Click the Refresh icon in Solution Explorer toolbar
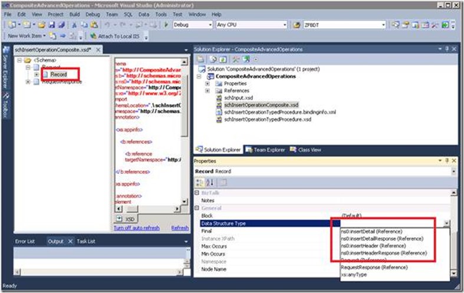464x293 pixels. point(223,59)
